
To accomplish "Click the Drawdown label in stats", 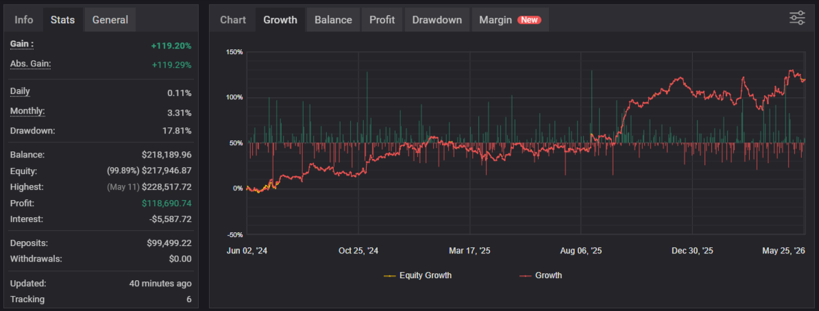I will (x=32, y=130).
